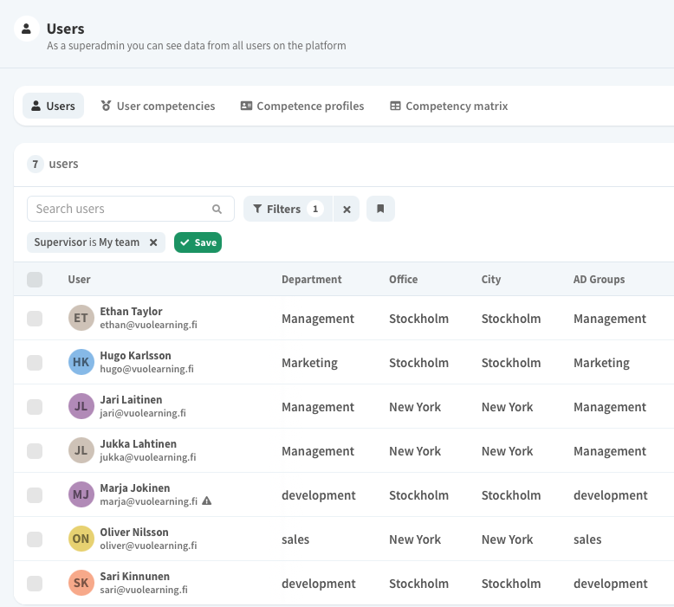Open the Filters button

point(288,210)
